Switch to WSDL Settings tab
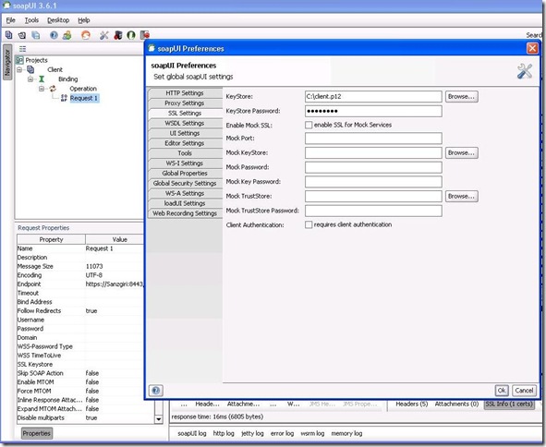The height and width of the screenshot is (447, 546). [x=185, y=123]
